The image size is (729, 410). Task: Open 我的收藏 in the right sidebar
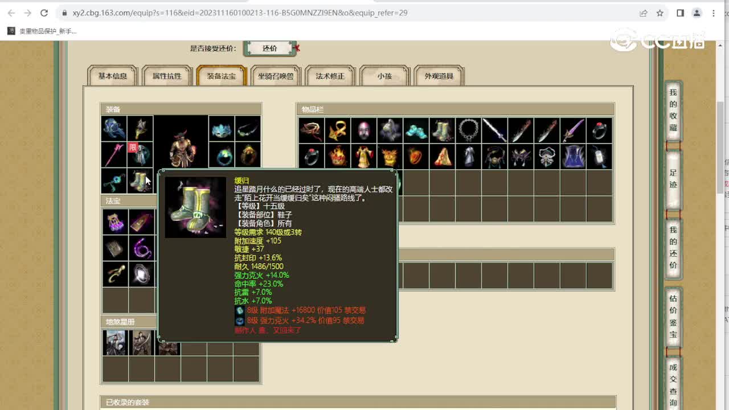[673, 110]
